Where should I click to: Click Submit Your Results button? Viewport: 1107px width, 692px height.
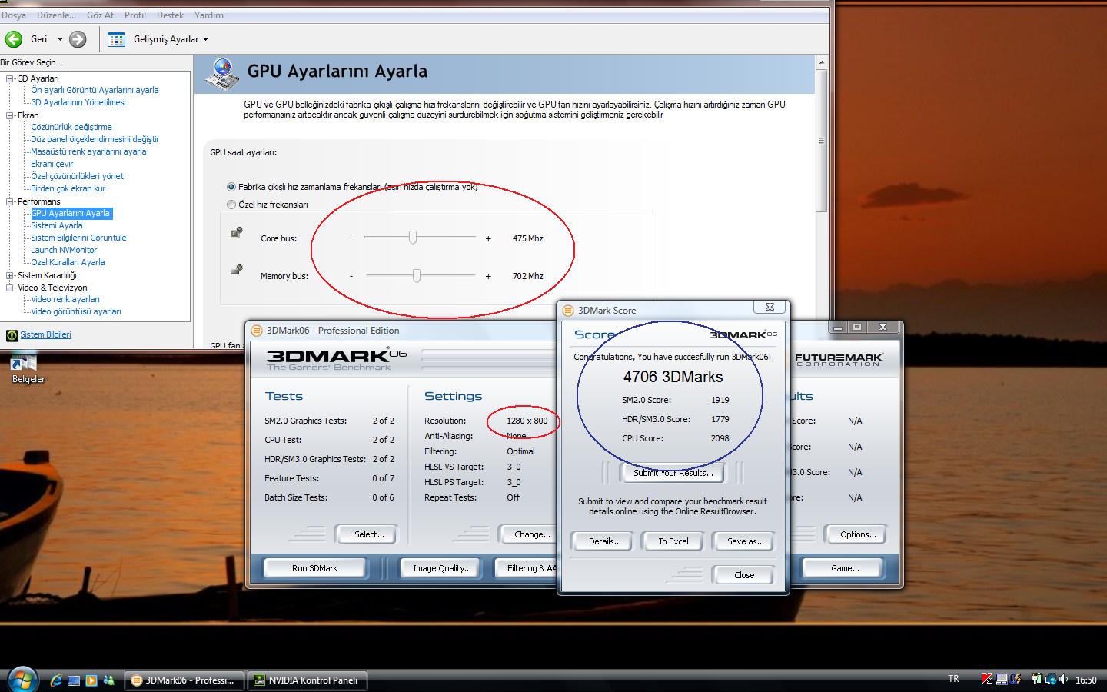tap(673, 473)
